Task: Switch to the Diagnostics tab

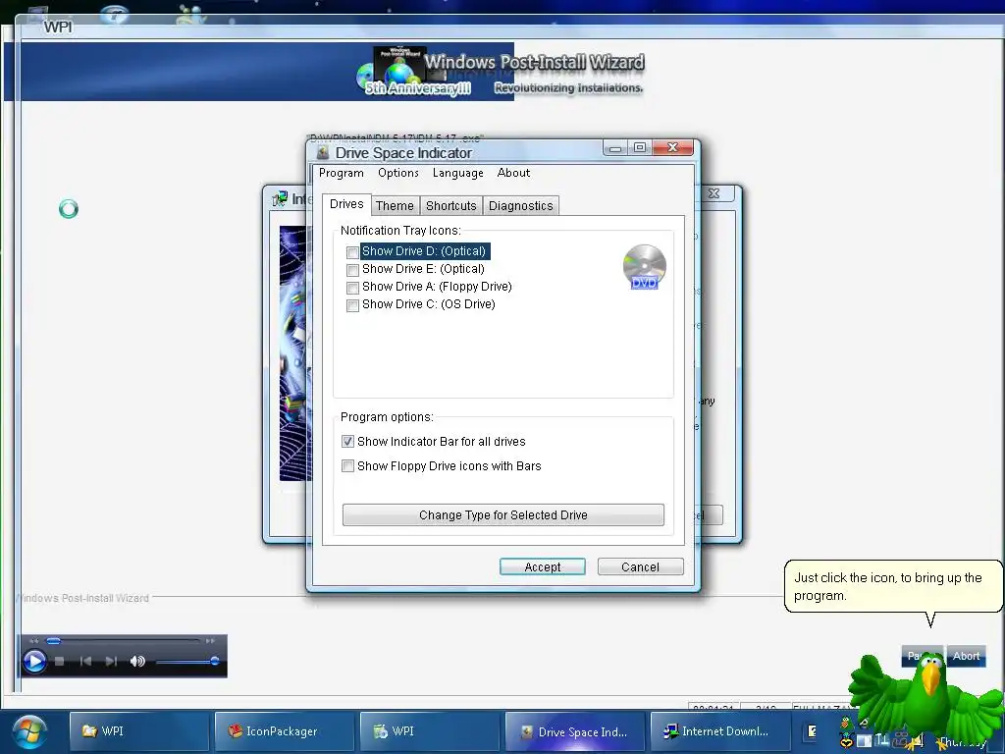Action: 520,206
